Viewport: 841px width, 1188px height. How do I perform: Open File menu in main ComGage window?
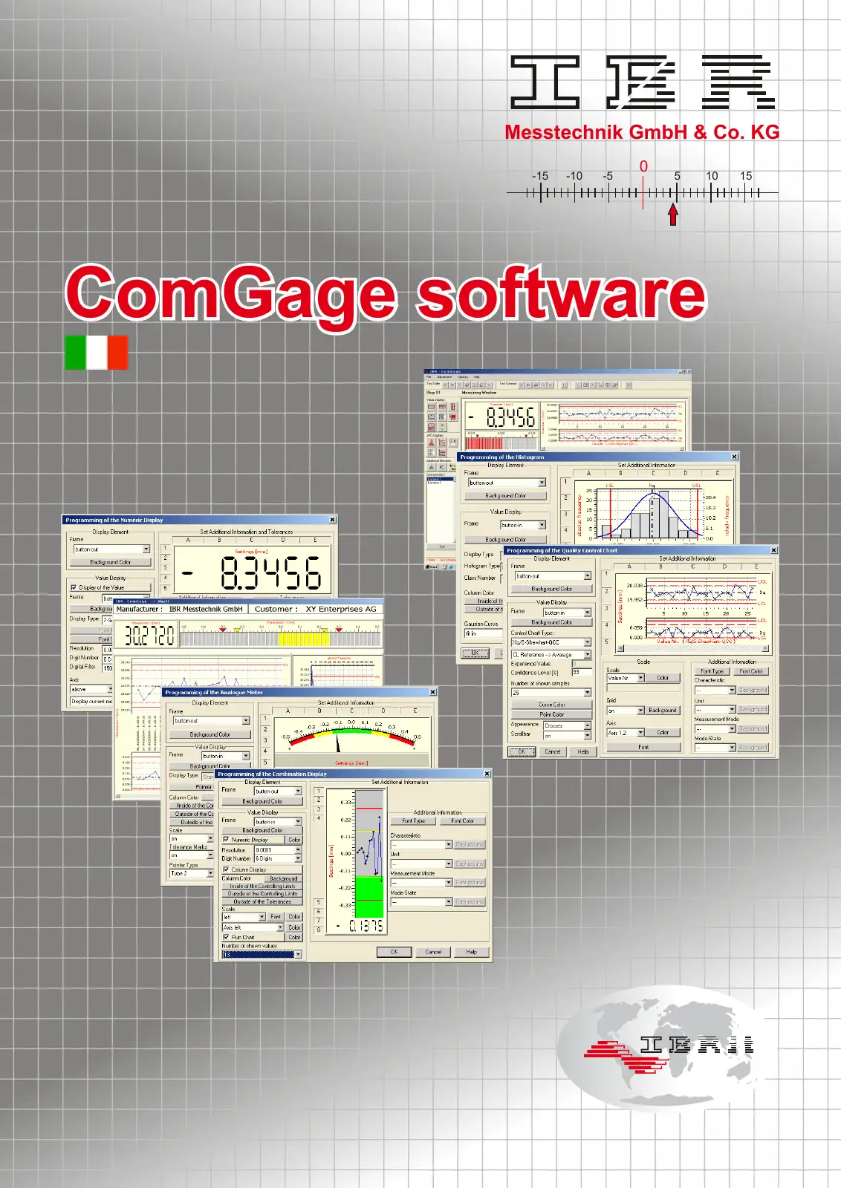click(x=429, y=376)
